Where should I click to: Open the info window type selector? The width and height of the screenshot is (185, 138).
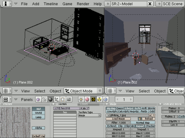pos(7,4)
